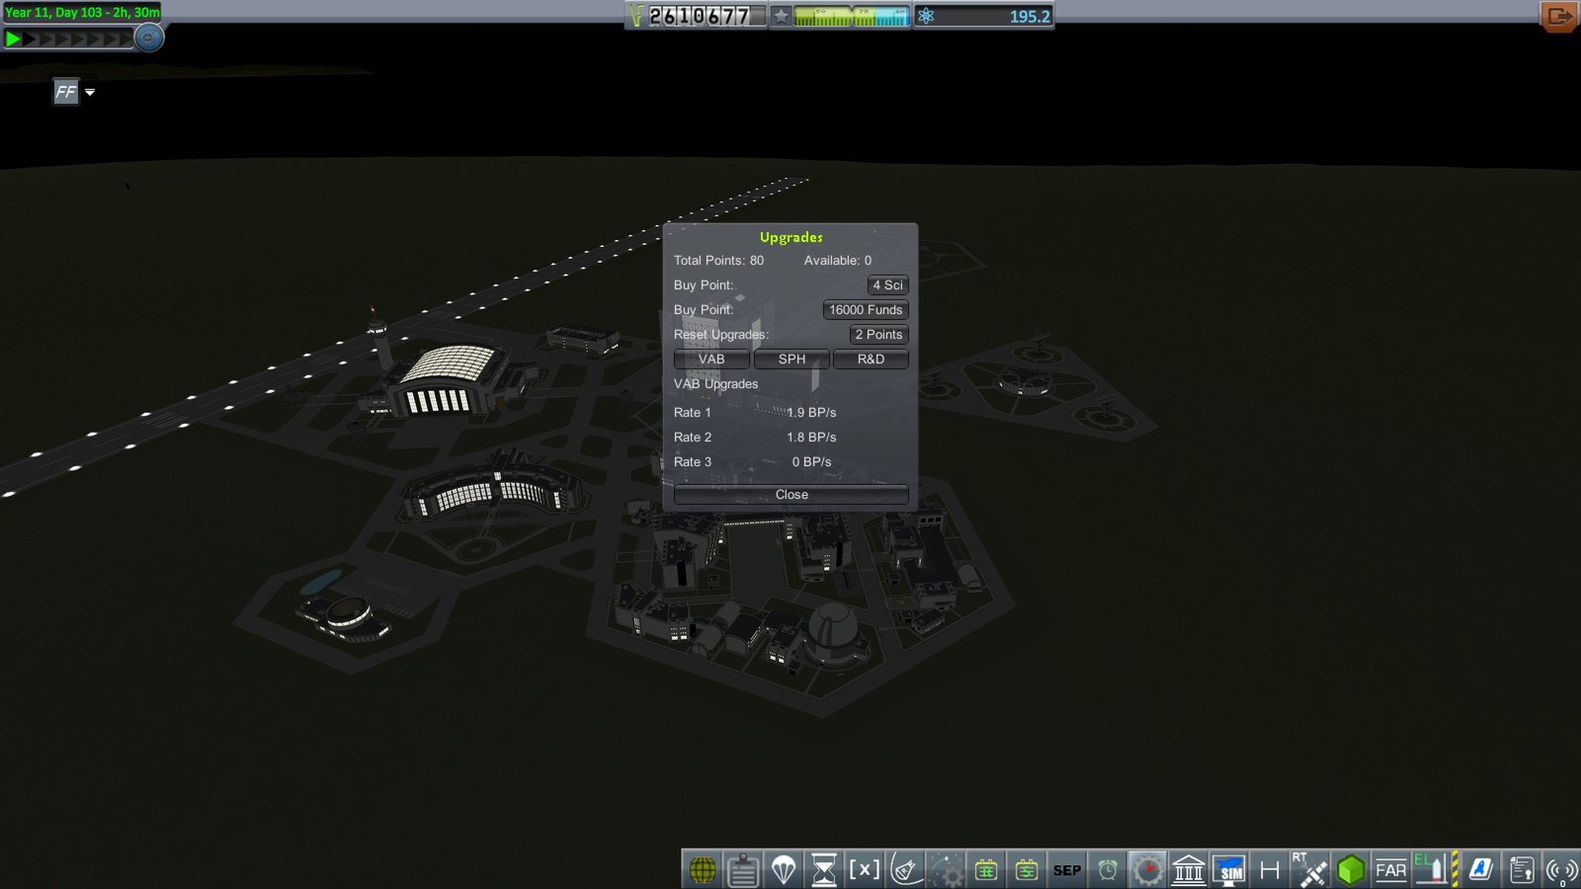Open the [x] Science toolbar icon
Image resolution: width=1581 pixels, height=889 pixels.
(x=865, y=870)
